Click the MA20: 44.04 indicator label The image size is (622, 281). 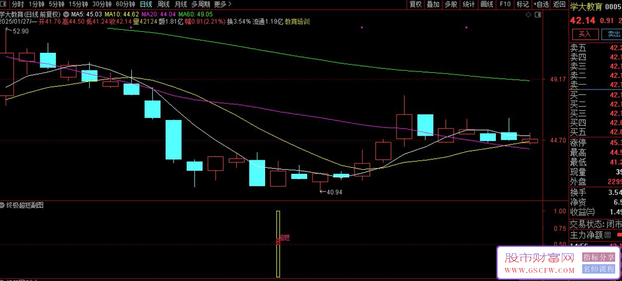pos(158,14)
